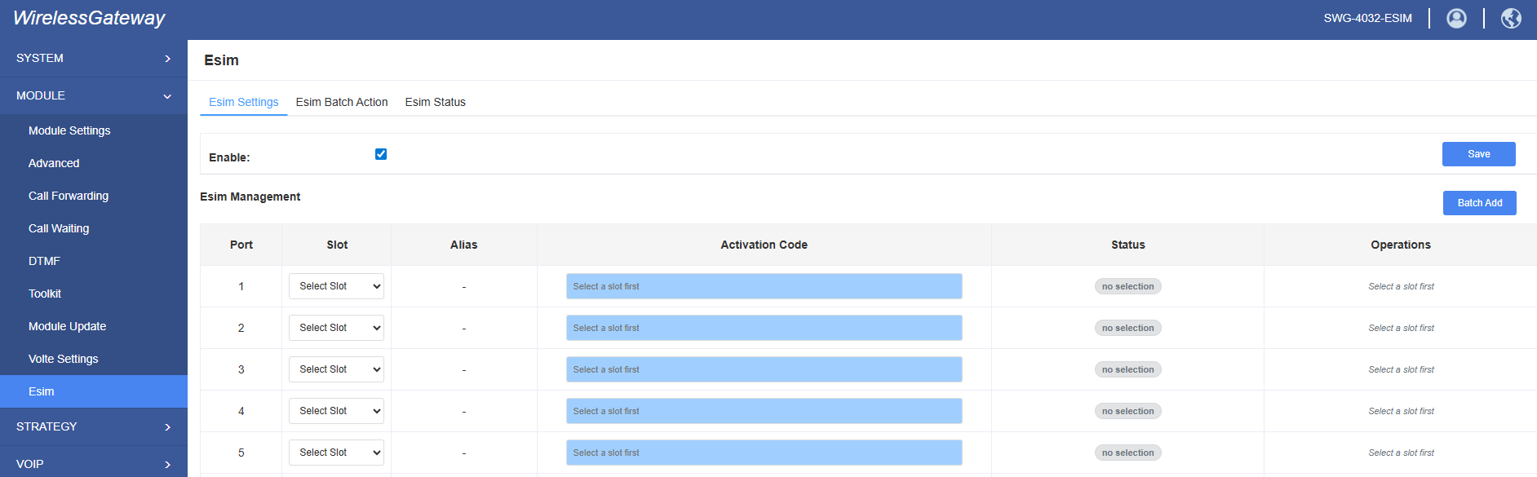Switch to the Esim Batch Action tab
Viewport: 1537px width, 477px height.
pos(342,102)
